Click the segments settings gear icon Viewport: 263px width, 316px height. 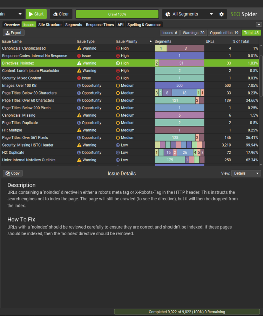click(221, 14)
